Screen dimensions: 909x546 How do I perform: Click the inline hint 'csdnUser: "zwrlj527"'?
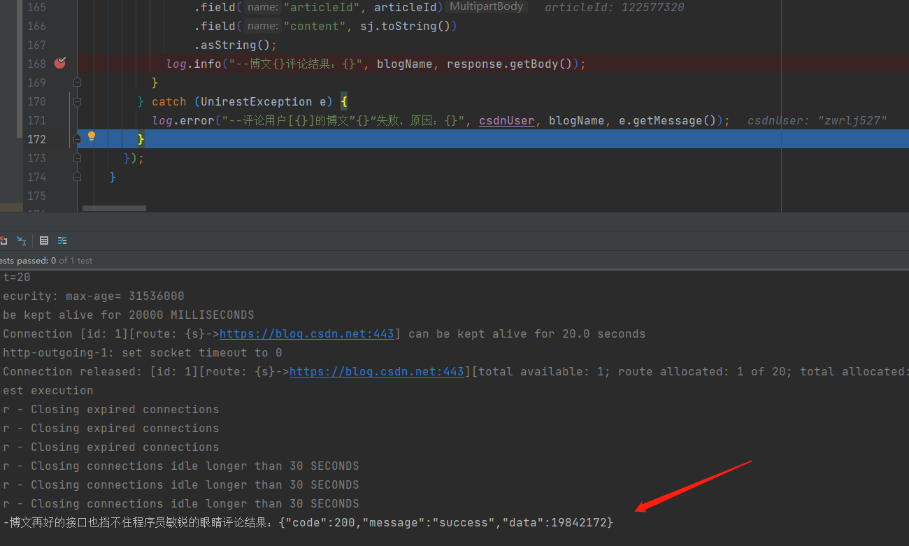pyautogui.click(x=817, y=120)
